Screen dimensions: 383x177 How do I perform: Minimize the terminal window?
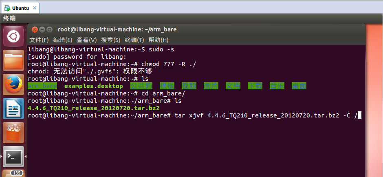click(42, 30)
